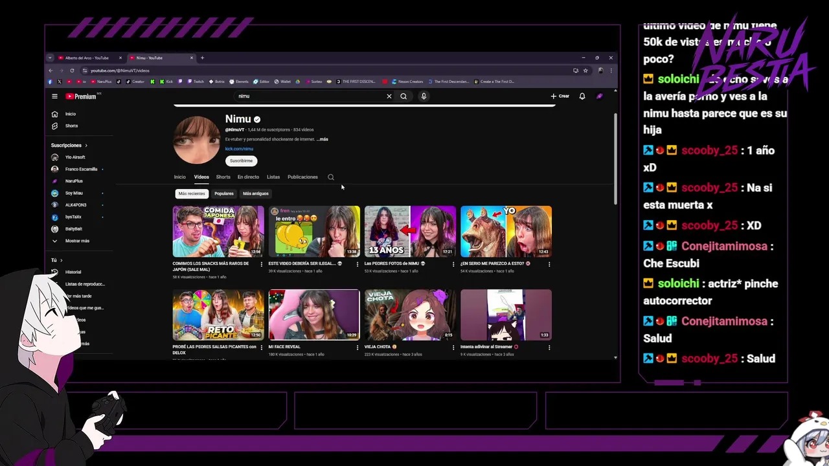The height and width of the screenshot is (466, 829).
Task: Open the Botrix bookmark
Action: click(216, 82)
